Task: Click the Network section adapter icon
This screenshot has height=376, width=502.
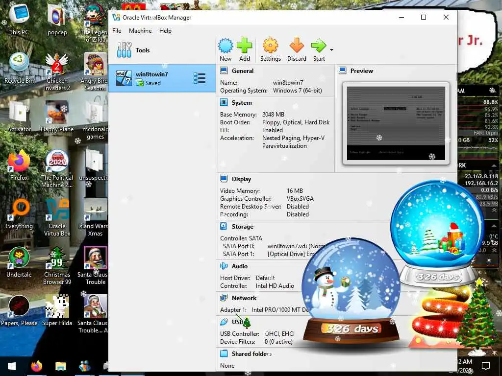Action: [224, 298]
